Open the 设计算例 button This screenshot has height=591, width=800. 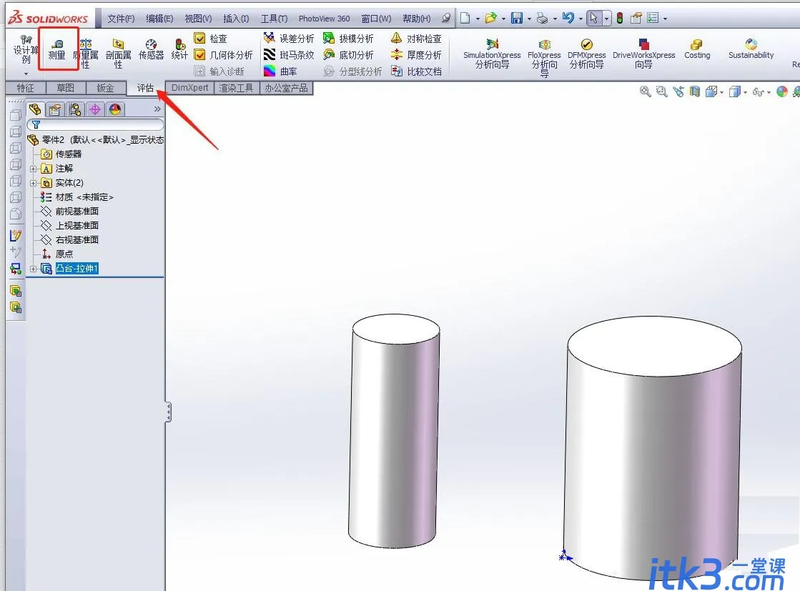click(26, 50)
